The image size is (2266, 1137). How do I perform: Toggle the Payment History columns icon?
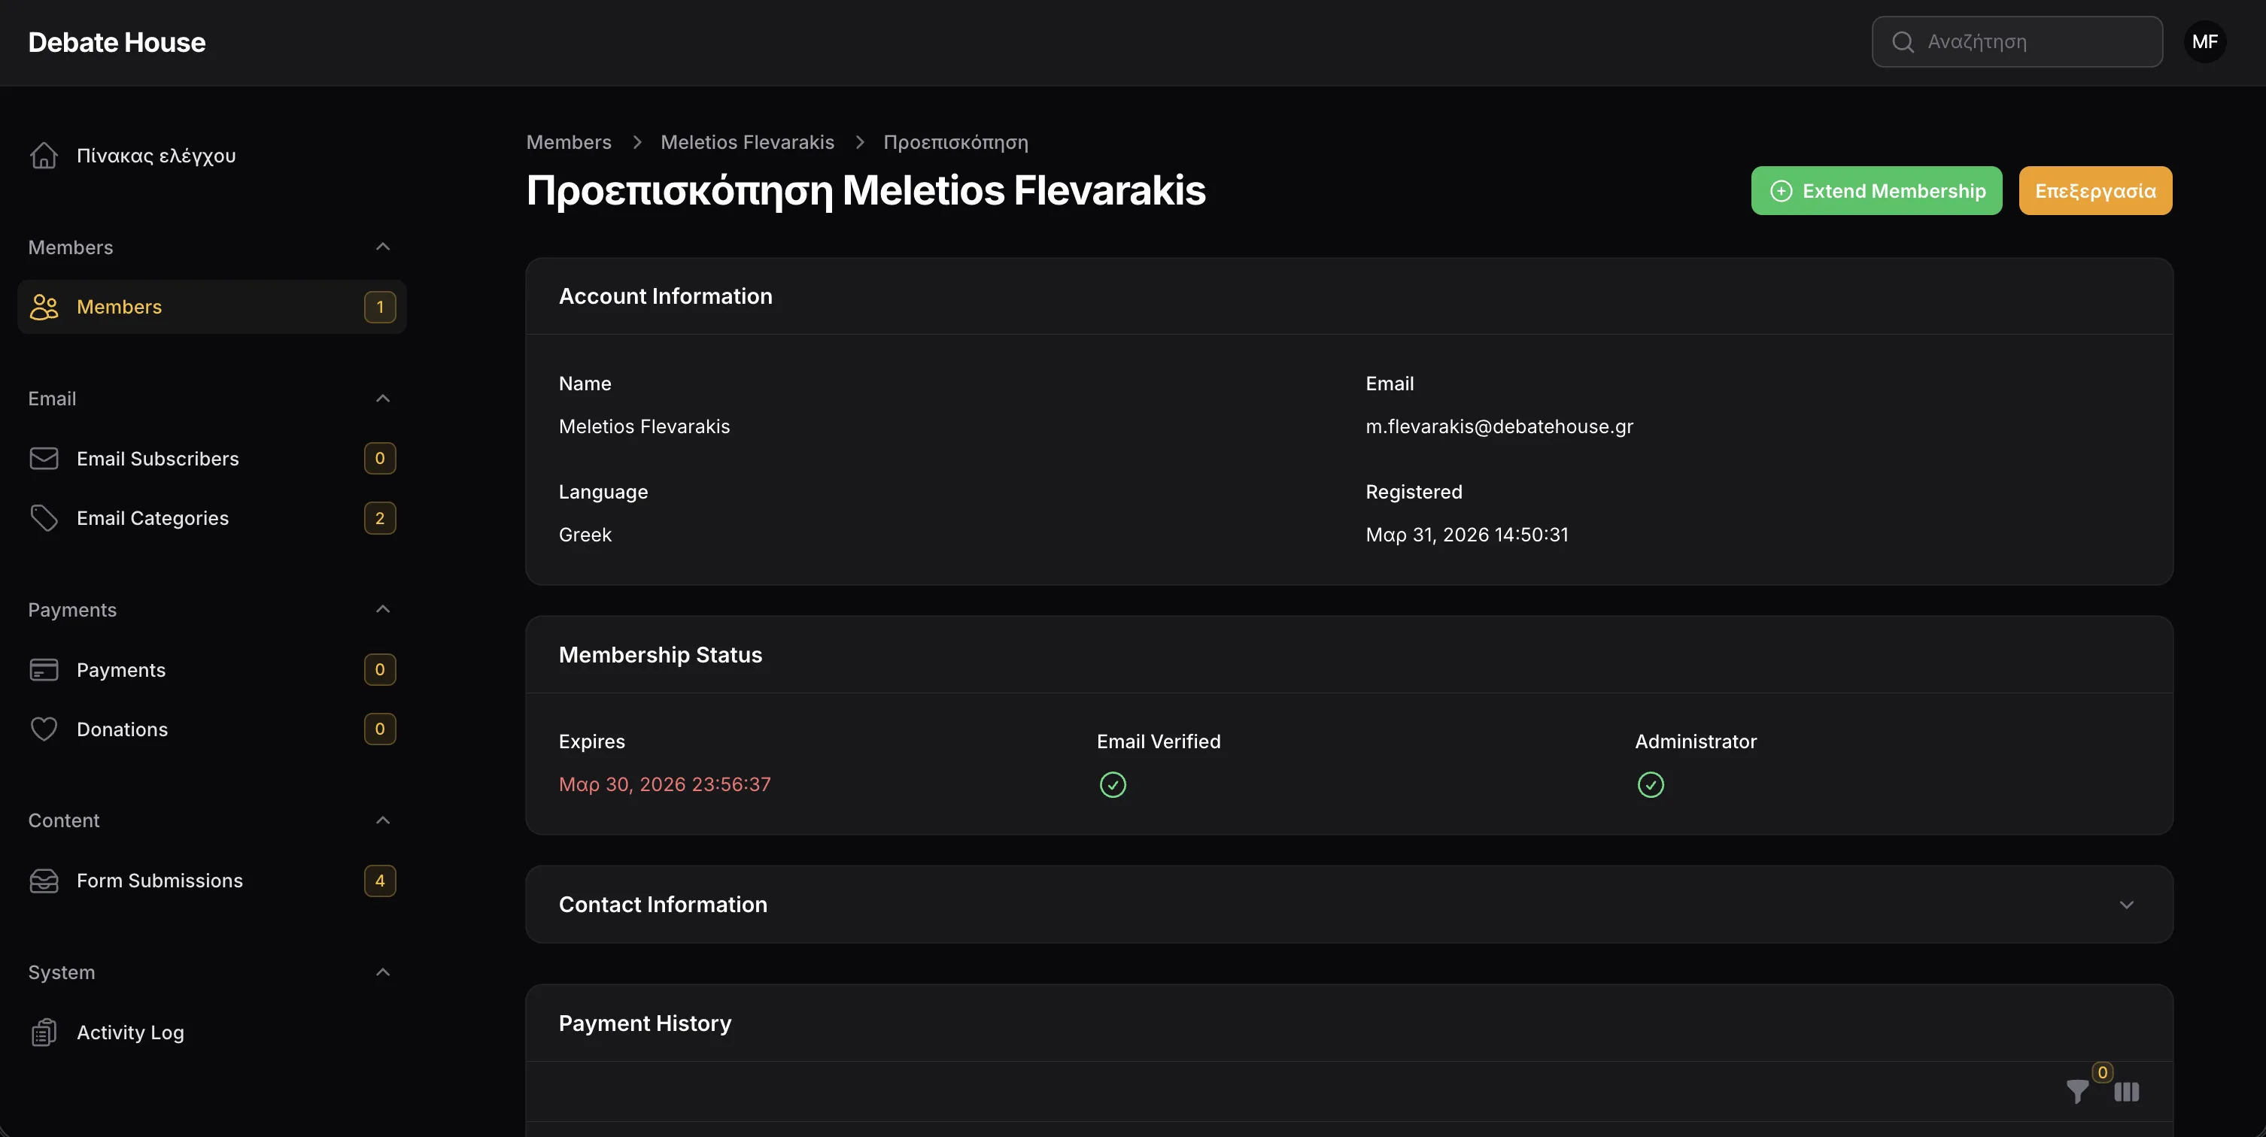coord(2126,1091)
